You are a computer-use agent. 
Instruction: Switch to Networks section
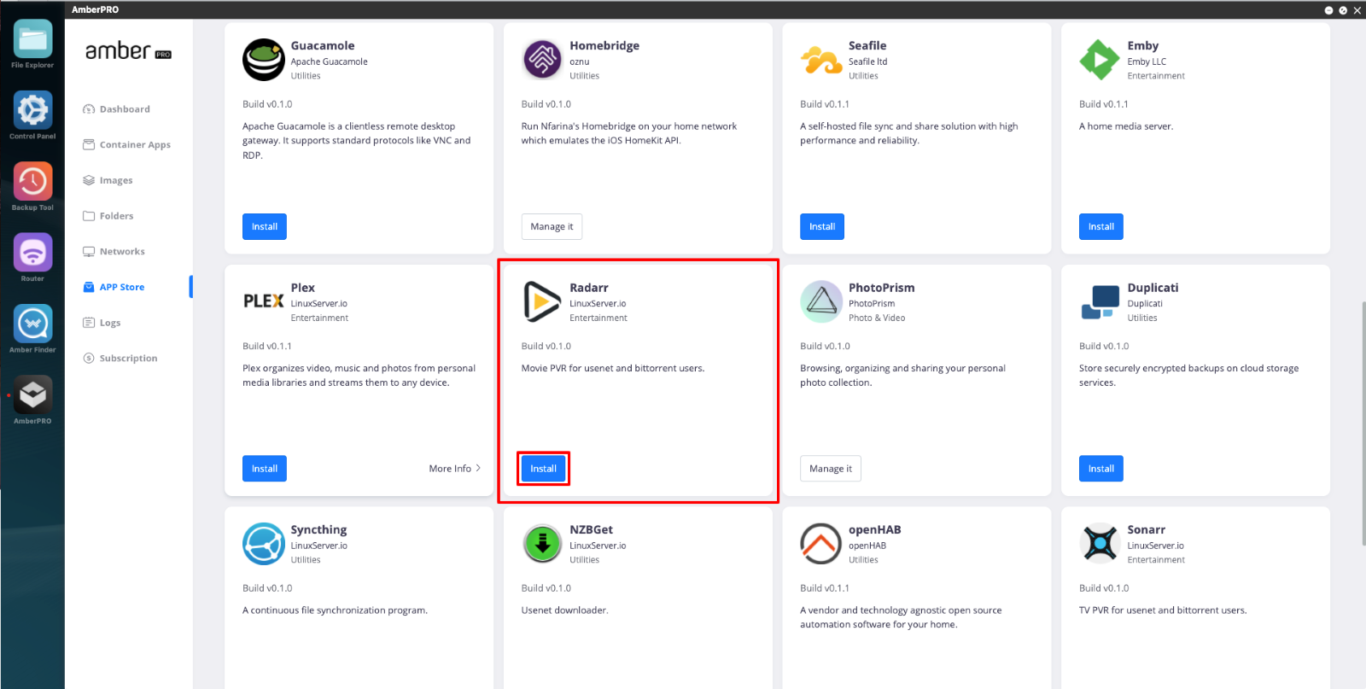[x=122, y=252]
